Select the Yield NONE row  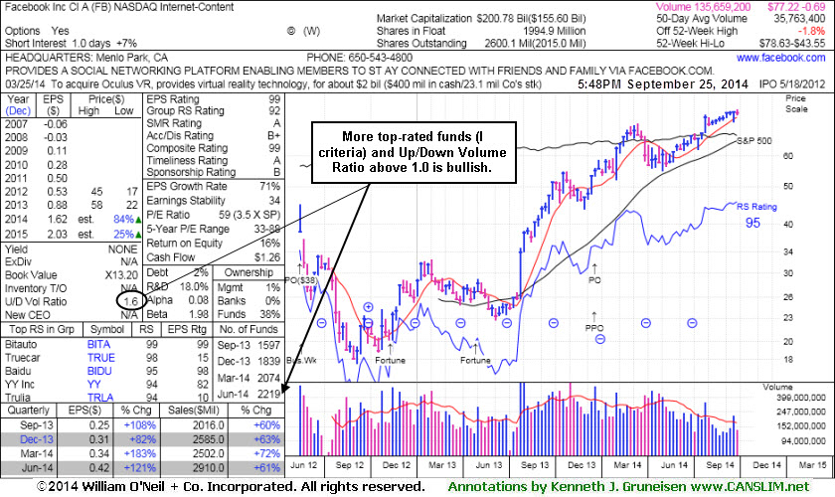point(72,249)
